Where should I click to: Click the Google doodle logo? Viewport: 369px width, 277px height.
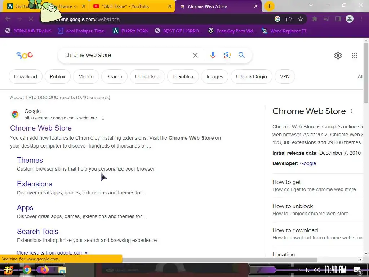[x=25, y=55]
